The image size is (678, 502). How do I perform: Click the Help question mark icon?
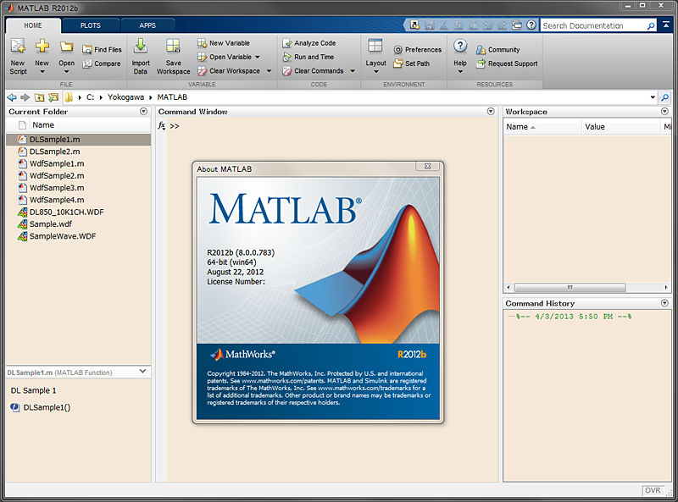(460, 46)
